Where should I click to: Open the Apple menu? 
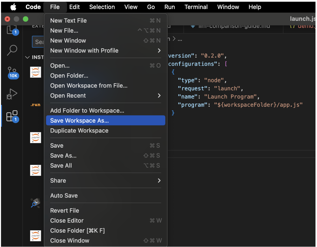[x=13, y=7]
